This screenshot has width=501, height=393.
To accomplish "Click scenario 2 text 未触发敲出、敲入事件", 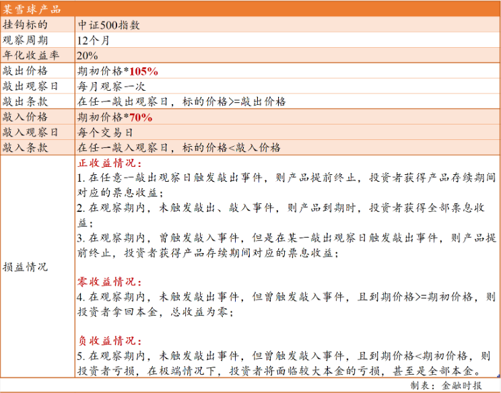I will tap(216, 208).
